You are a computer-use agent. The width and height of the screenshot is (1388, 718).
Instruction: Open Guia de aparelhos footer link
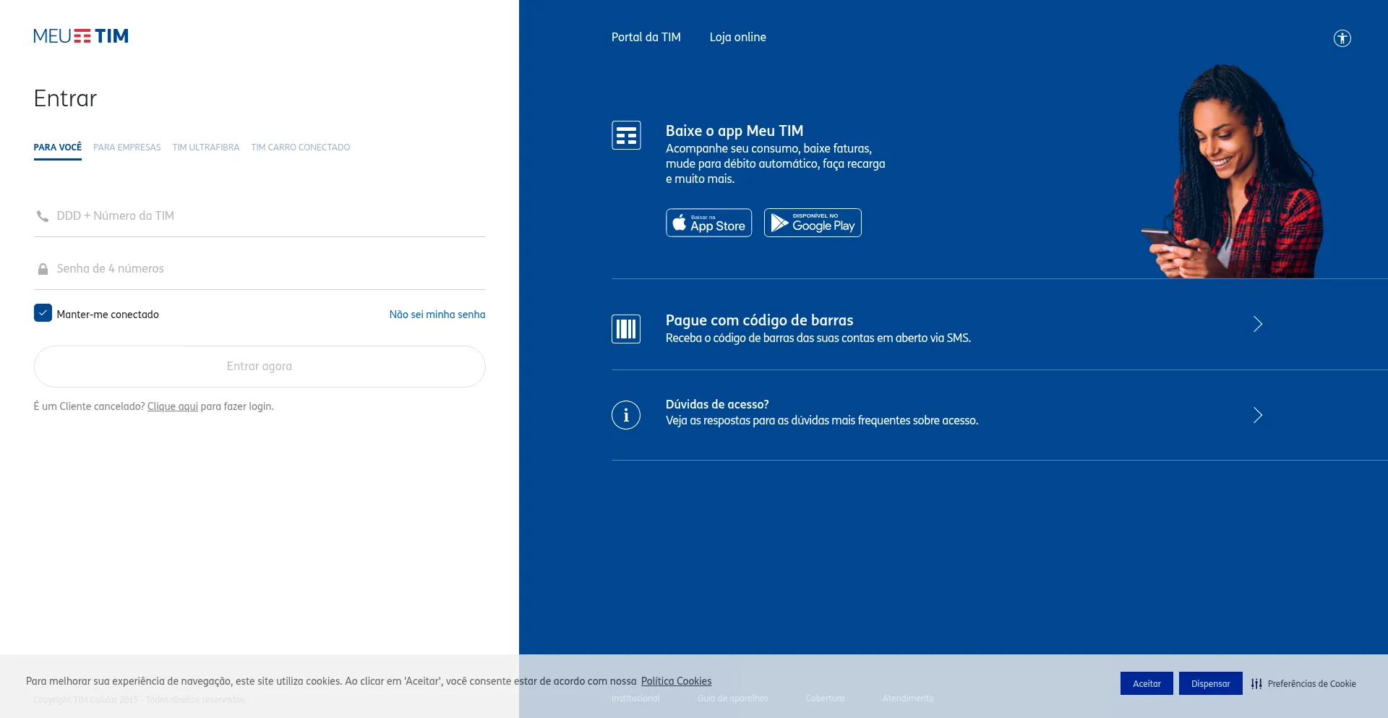coord(732,698)
